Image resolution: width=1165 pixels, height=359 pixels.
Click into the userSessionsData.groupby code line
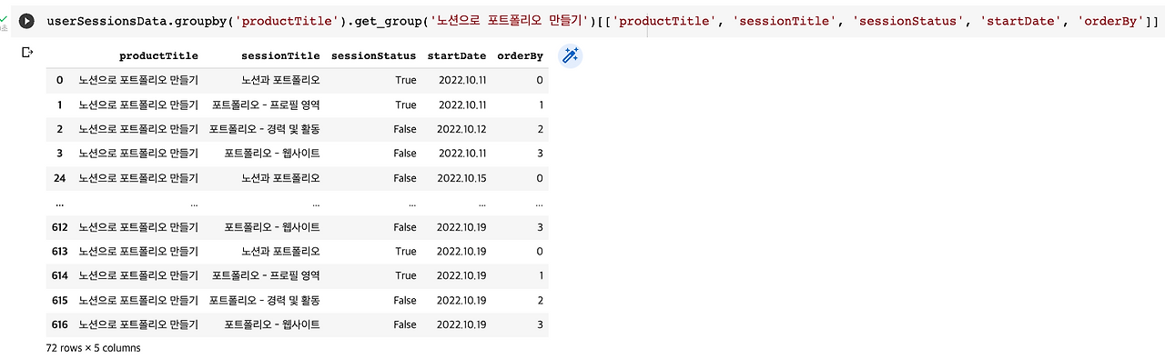(602, 20)
